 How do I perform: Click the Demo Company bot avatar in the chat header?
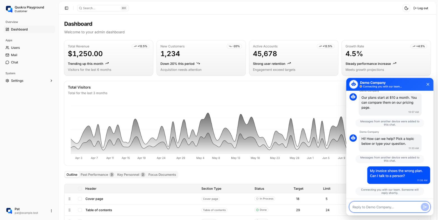(353, 84)
